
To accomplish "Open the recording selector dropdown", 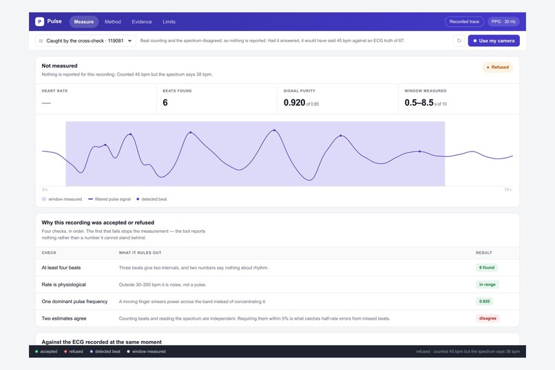I will point(85,41).
